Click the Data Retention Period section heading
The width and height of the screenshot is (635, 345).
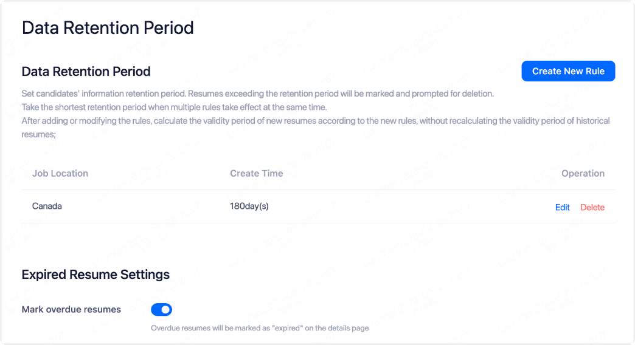[x=86, y=71]
